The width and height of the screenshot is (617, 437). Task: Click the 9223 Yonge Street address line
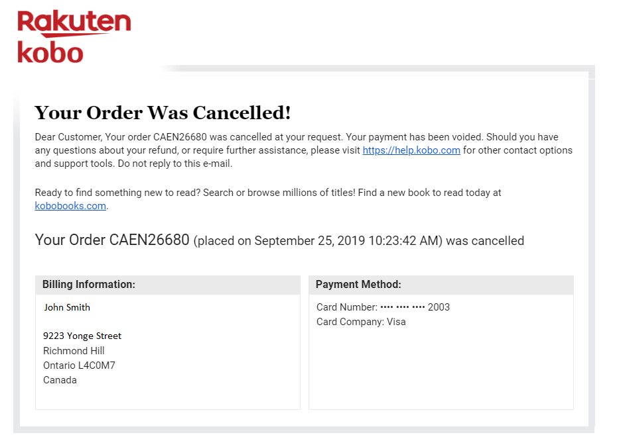(x=82, y=336)
